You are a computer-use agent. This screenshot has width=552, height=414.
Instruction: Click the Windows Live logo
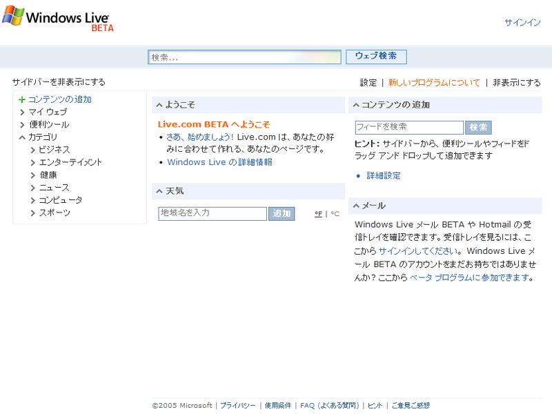tap(58, 19)
